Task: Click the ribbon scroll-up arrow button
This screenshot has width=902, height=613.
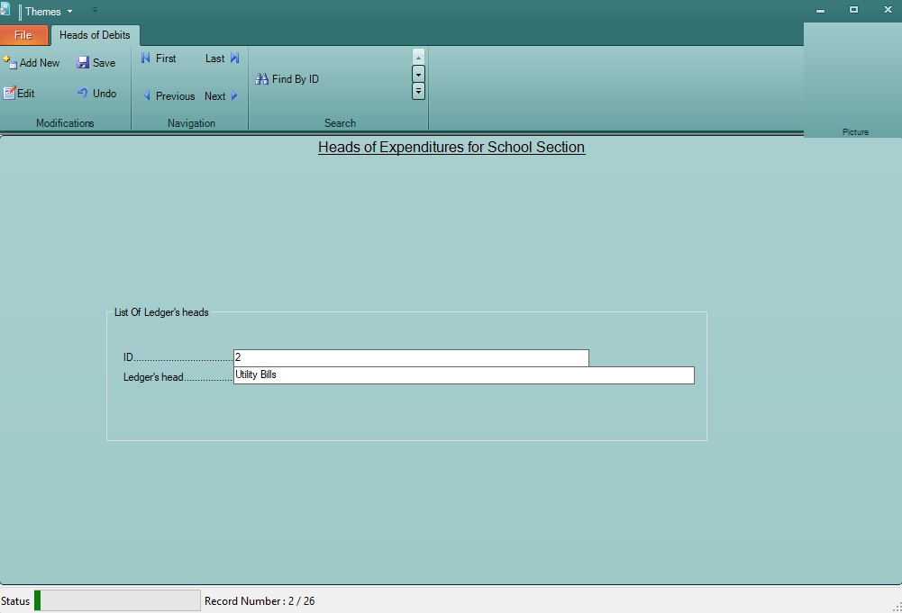Action: [417, 56]
